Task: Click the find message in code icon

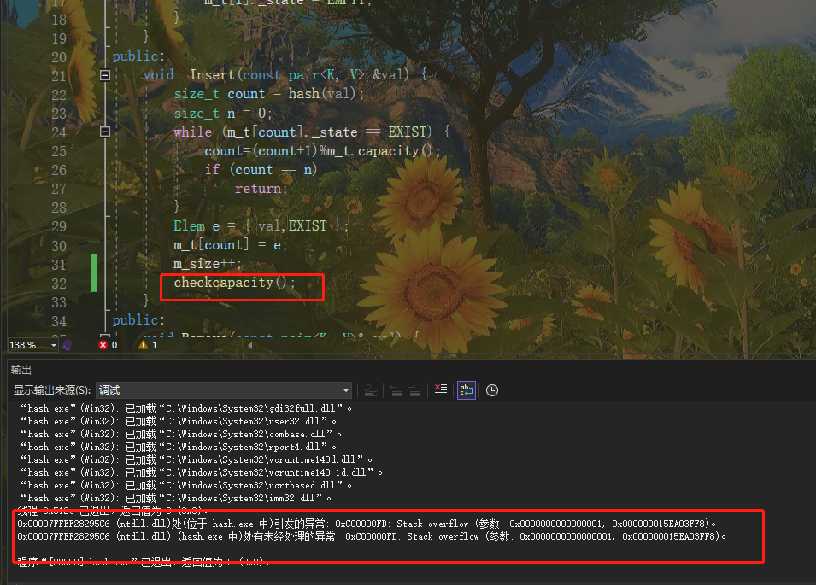Action: pos(371,390)
